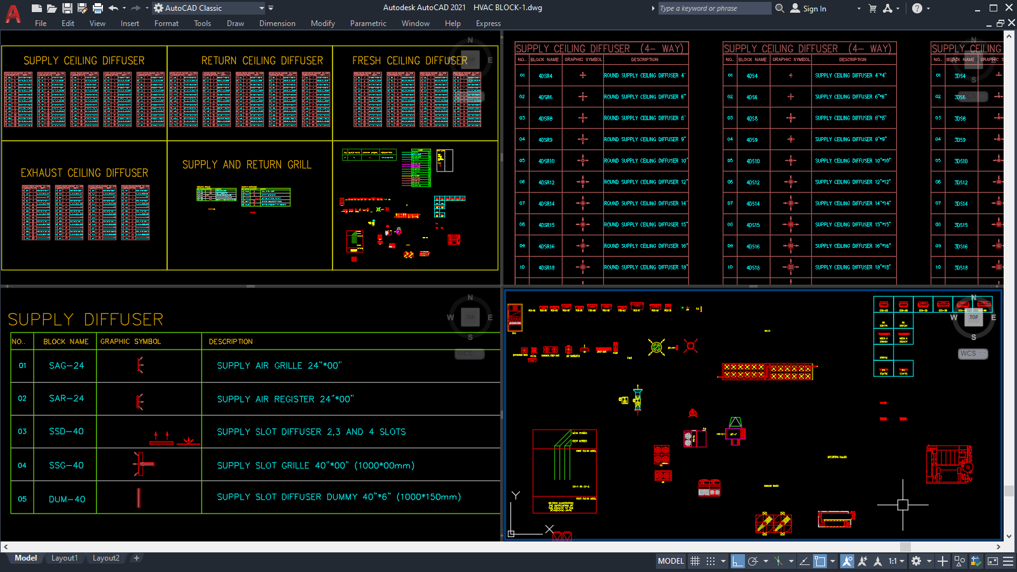Undo the last action
The image size is (1017, 572).
pyautogui.click(x=112, y=8)
